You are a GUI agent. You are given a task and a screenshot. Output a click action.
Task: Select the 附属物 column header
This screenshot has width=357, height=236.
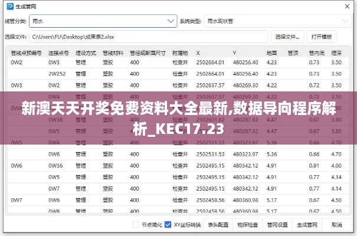[x=180, y=53]
